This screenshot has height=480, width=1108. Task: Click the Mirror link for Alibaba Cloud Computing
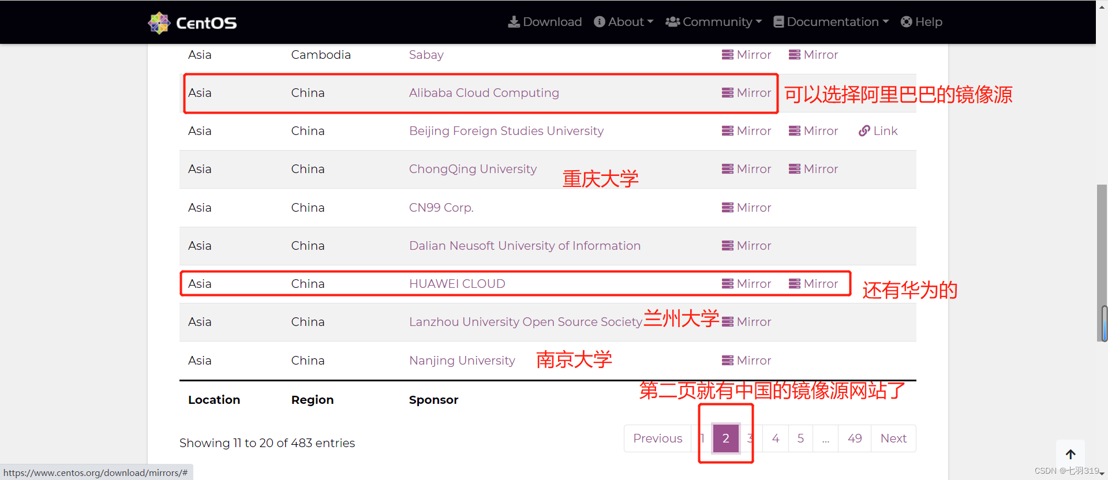click(746, 93)
